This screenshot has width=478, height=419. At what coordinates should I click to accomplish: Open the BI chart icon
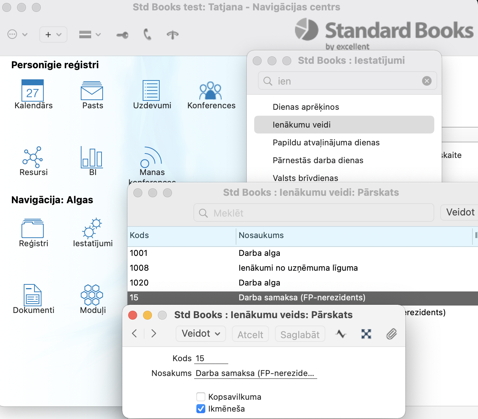click(x=92, y=157)
